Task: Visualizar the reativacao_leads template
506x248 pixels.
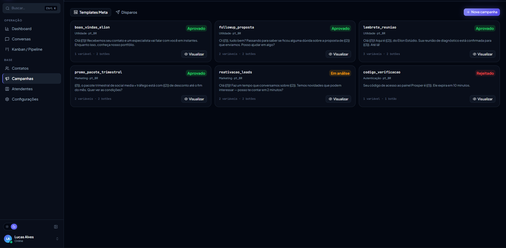Action: tap(338, 99)
